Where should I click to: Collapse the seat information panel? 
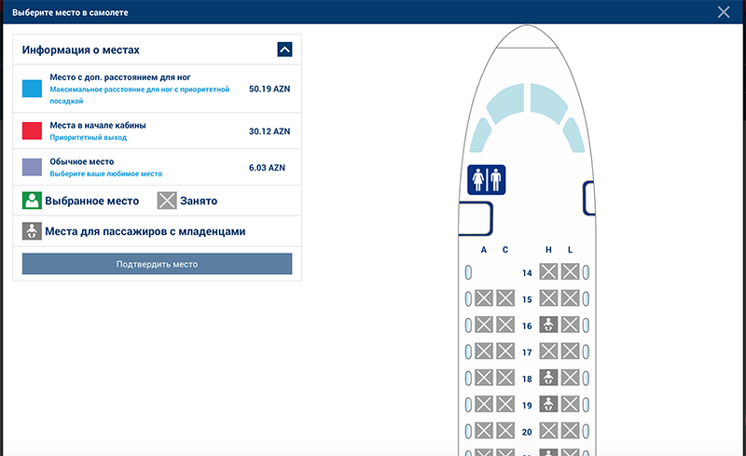285,49
